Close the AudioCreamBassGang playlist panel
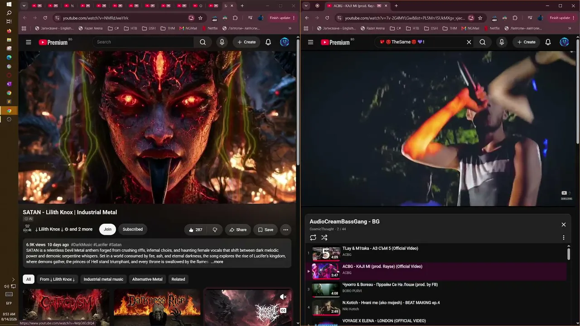Image resolution: width=580 pixels, height=326 pixels. click(564, 225)
